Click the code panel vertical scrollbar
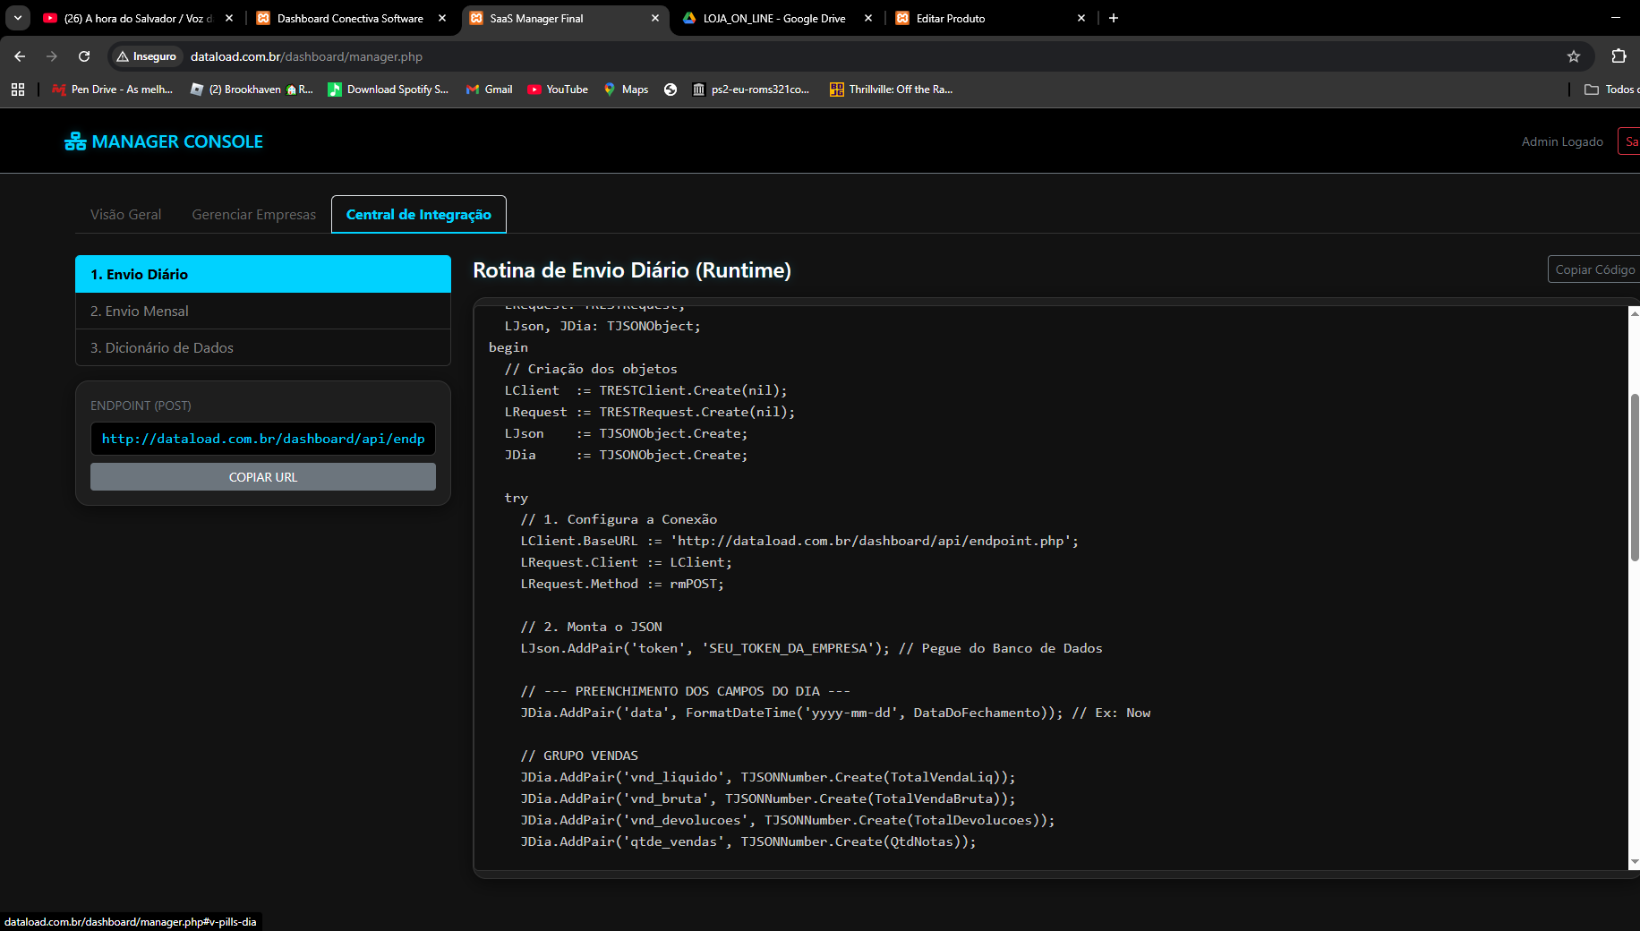This screenshot has height=931, width=1640. (1634, 477)
